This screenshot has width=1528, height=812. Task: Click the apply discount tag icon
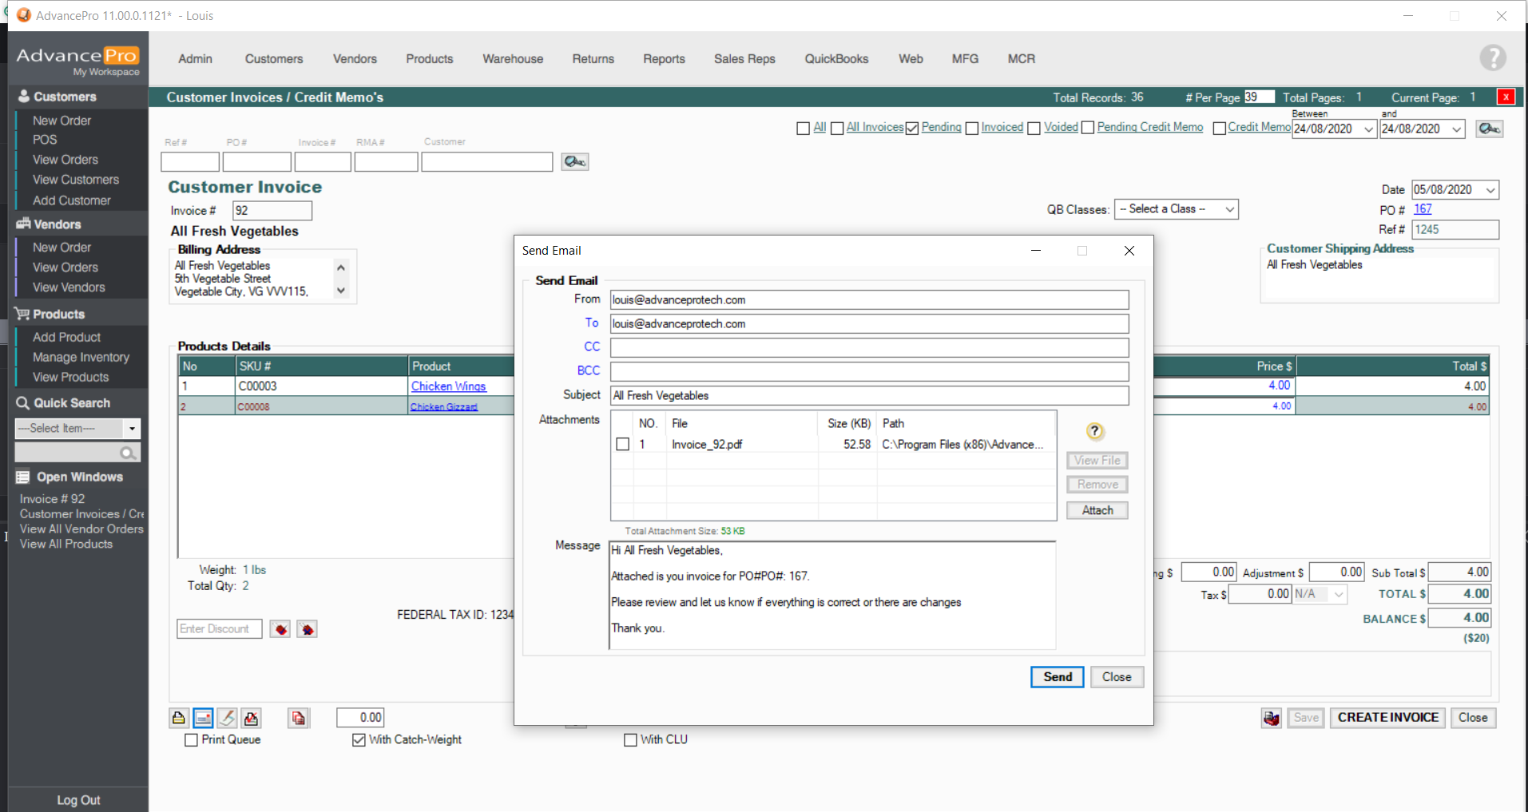(280, 629)
